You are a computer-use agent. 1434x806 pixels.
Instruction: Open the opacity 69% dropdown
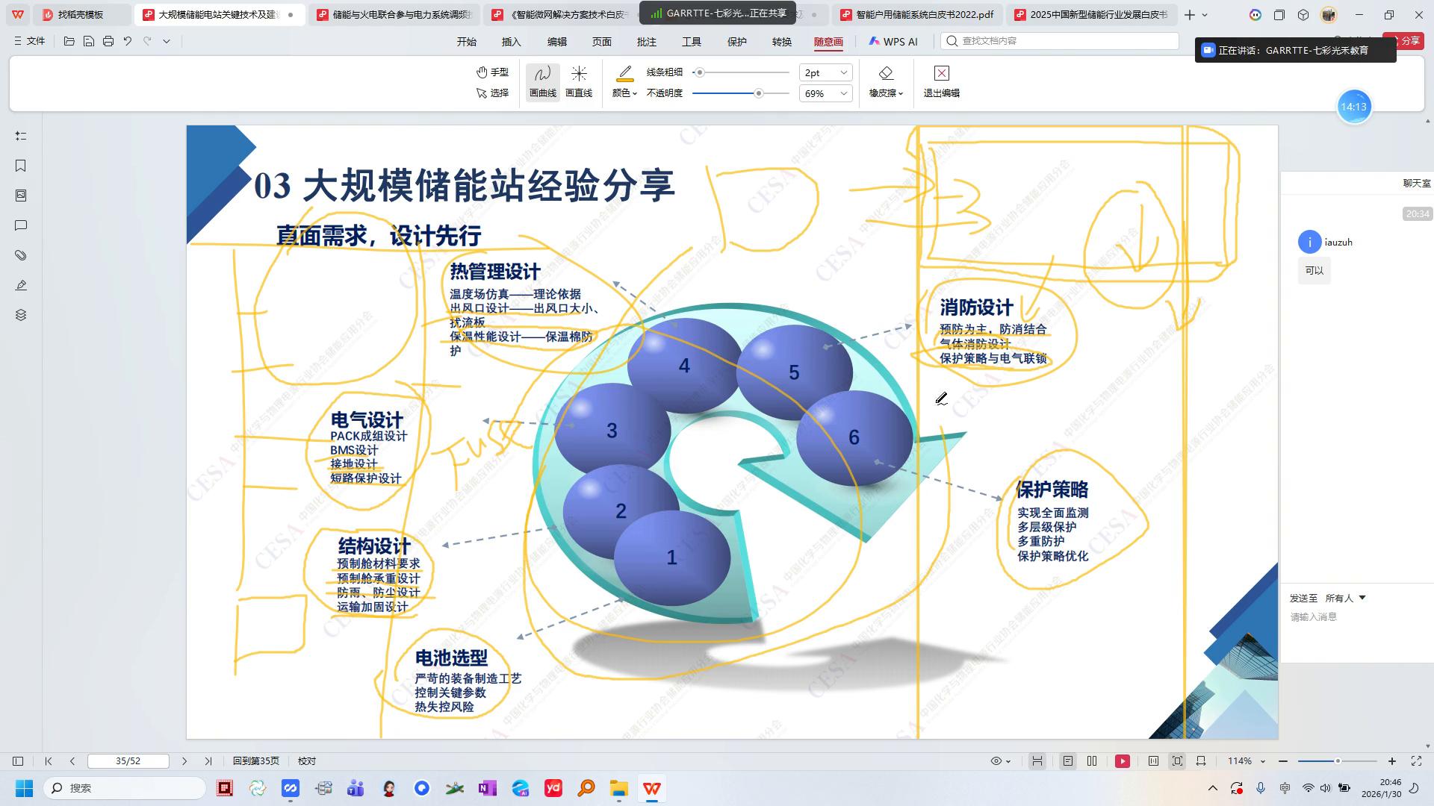tap(825, 93)
